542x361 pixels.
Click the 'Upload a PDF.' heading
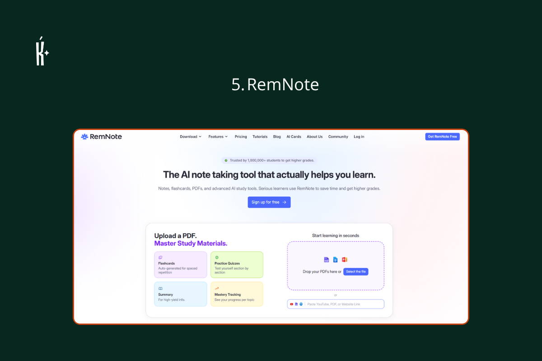pyautogui.click(x=176, y=236)
